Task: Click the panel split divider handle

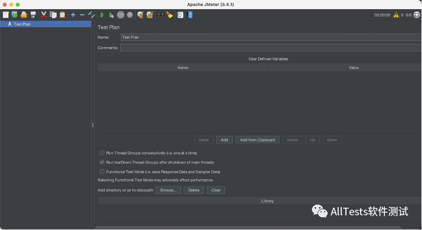Action: click(93, 125)
